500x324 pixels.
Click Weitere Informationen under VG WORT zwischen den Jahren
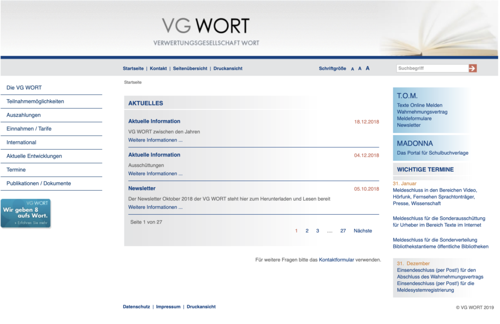[x=155, y=140]
